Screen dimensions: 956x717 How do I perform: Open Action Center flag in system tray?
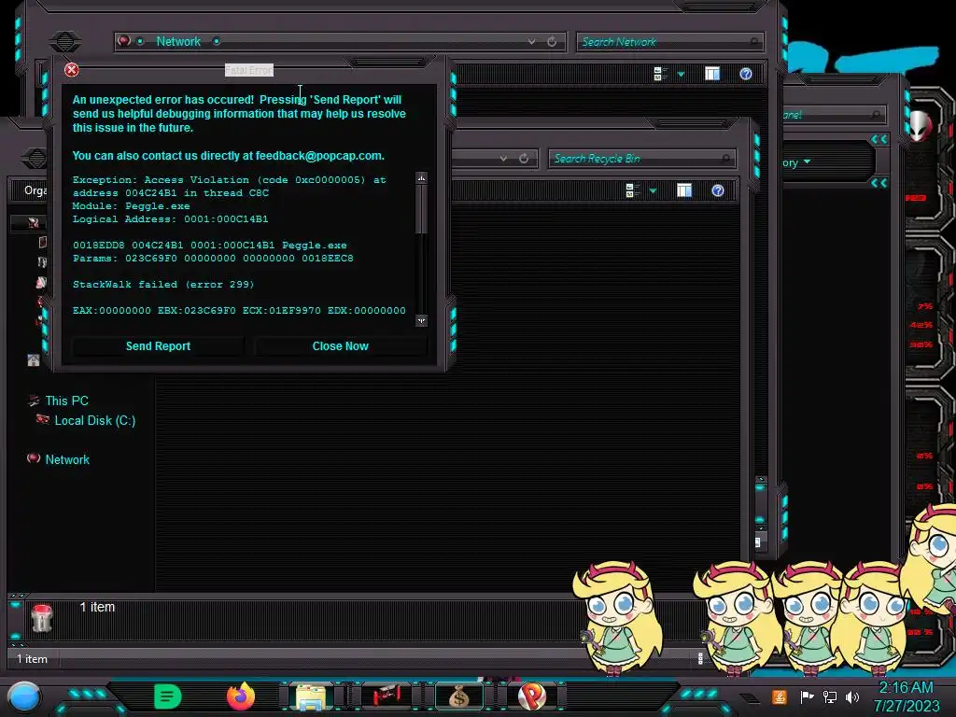click(x=807, y=696)
